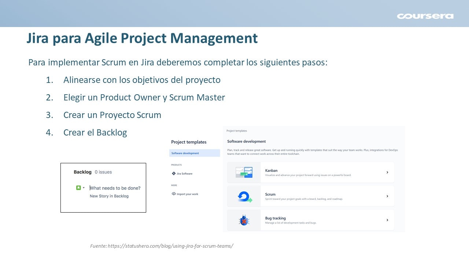Click 'New Story in Backlog' hint text

click(x=109, y=196)
